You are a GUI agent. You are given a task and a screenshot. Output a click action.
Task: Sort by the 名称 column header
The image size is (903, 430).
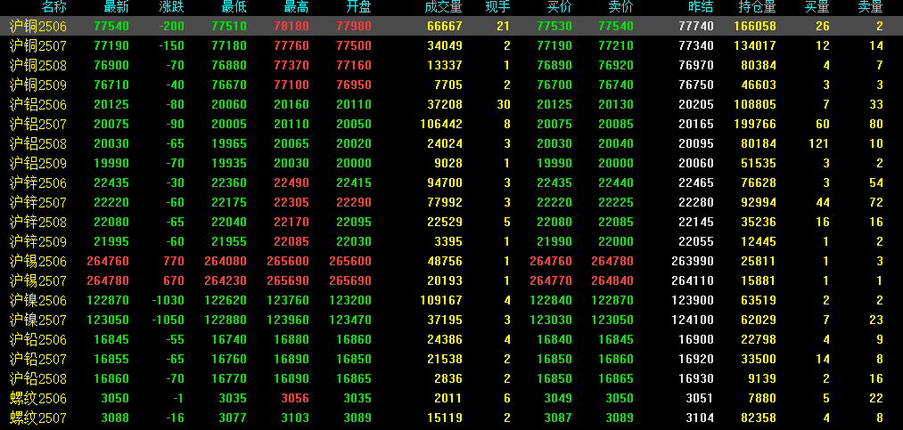click(x=54, y=7)
